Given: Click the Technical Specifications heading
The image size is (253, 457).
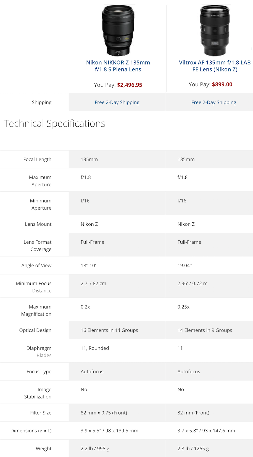Looking at the screenshot, I should coord(54,124).
